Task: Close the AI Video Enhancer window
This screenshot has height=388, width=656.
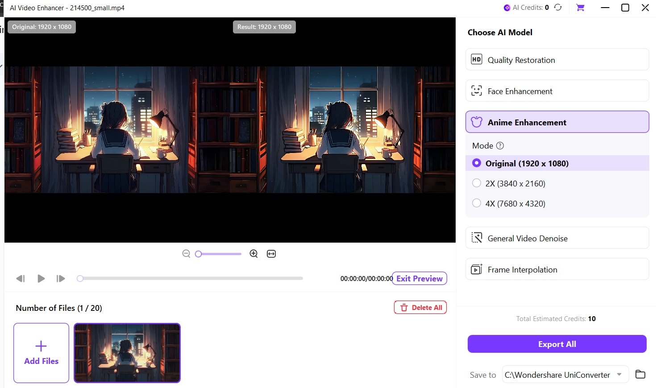Action: pyautogui.click(x=645, y=8)
